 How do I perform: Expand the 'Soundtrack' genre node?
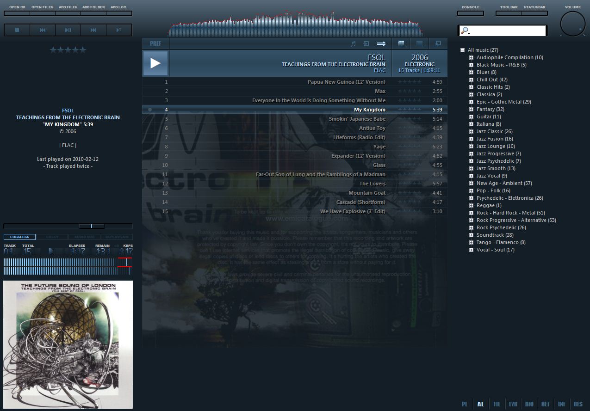(x=472, y=235)
